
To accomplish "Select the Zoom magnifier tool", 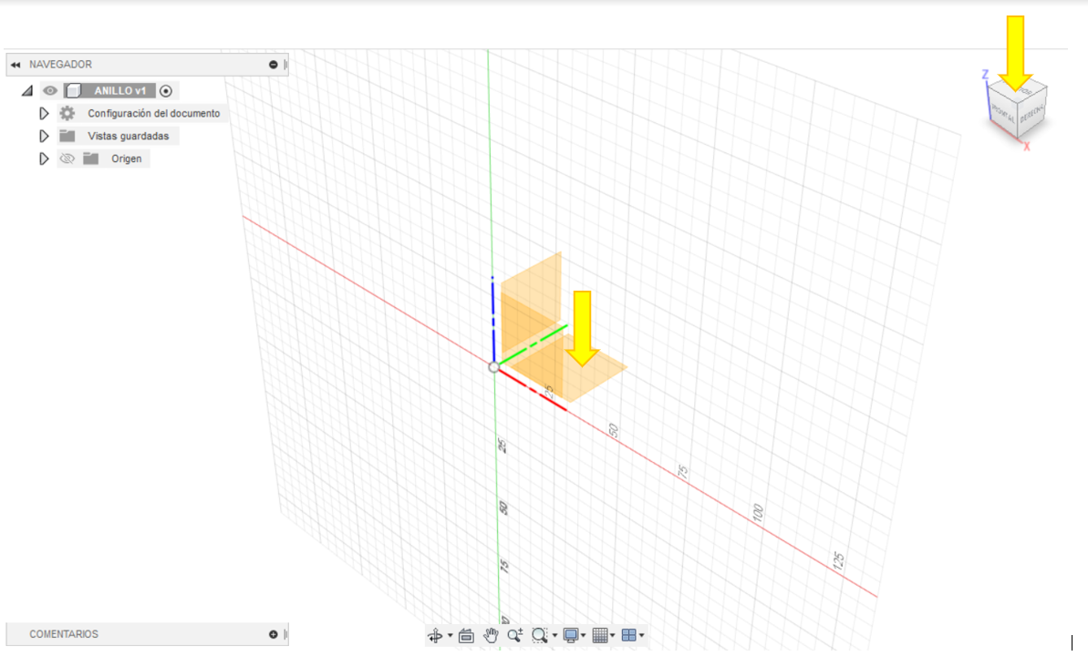I will point(515,635).
